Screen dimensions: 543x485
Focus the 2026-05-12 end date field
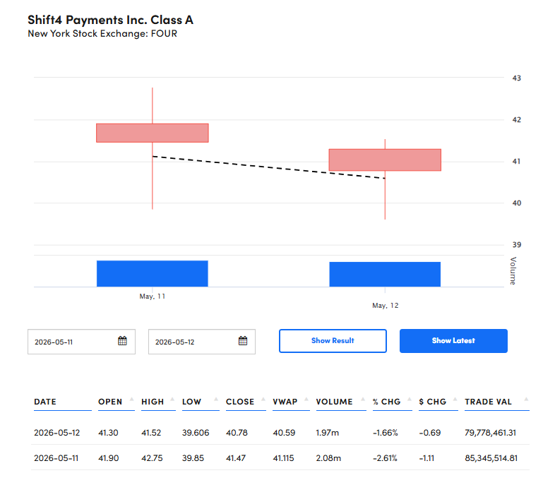[x=202, y=342]
